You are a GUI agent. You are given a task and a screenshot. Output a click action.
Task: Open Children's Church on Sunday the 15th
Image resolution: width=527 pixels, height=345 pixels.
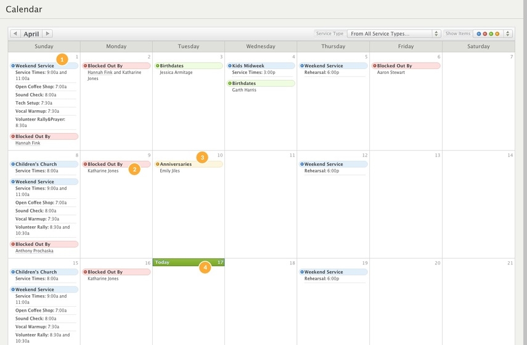[44, 272]
